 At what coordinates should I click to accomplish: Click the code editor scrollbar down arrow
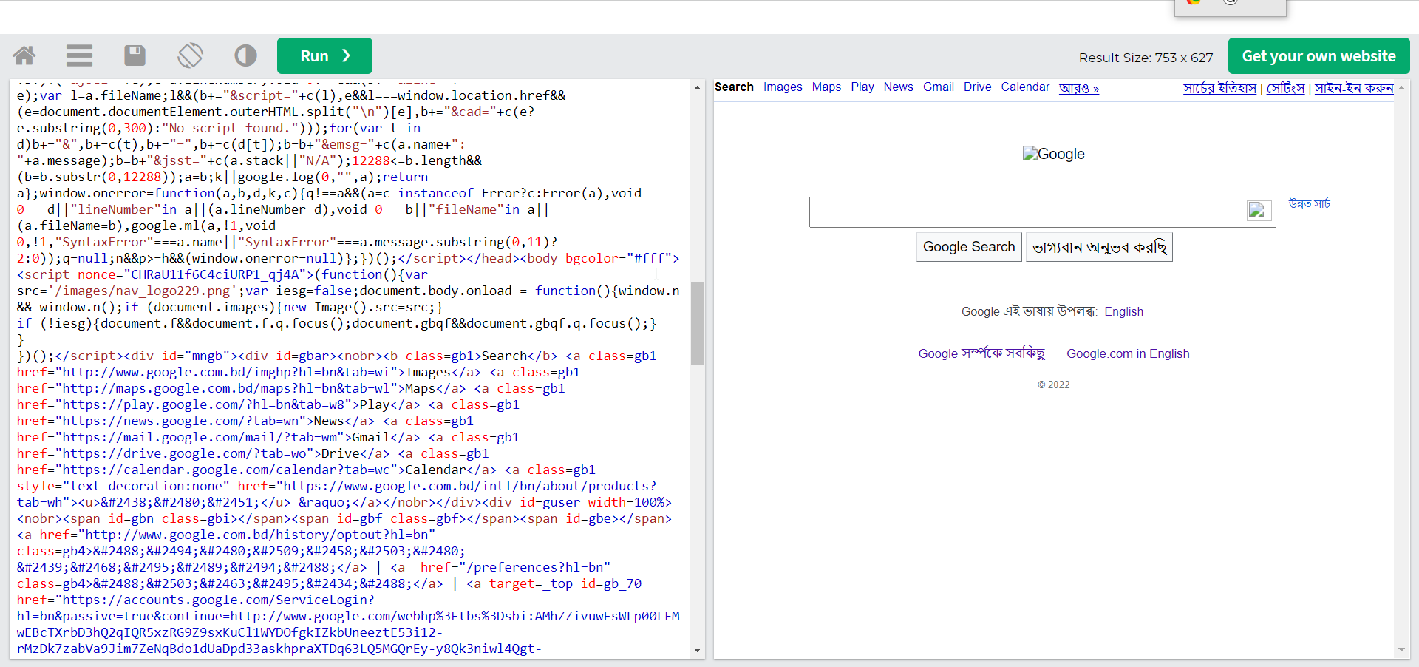pos(697,651)
